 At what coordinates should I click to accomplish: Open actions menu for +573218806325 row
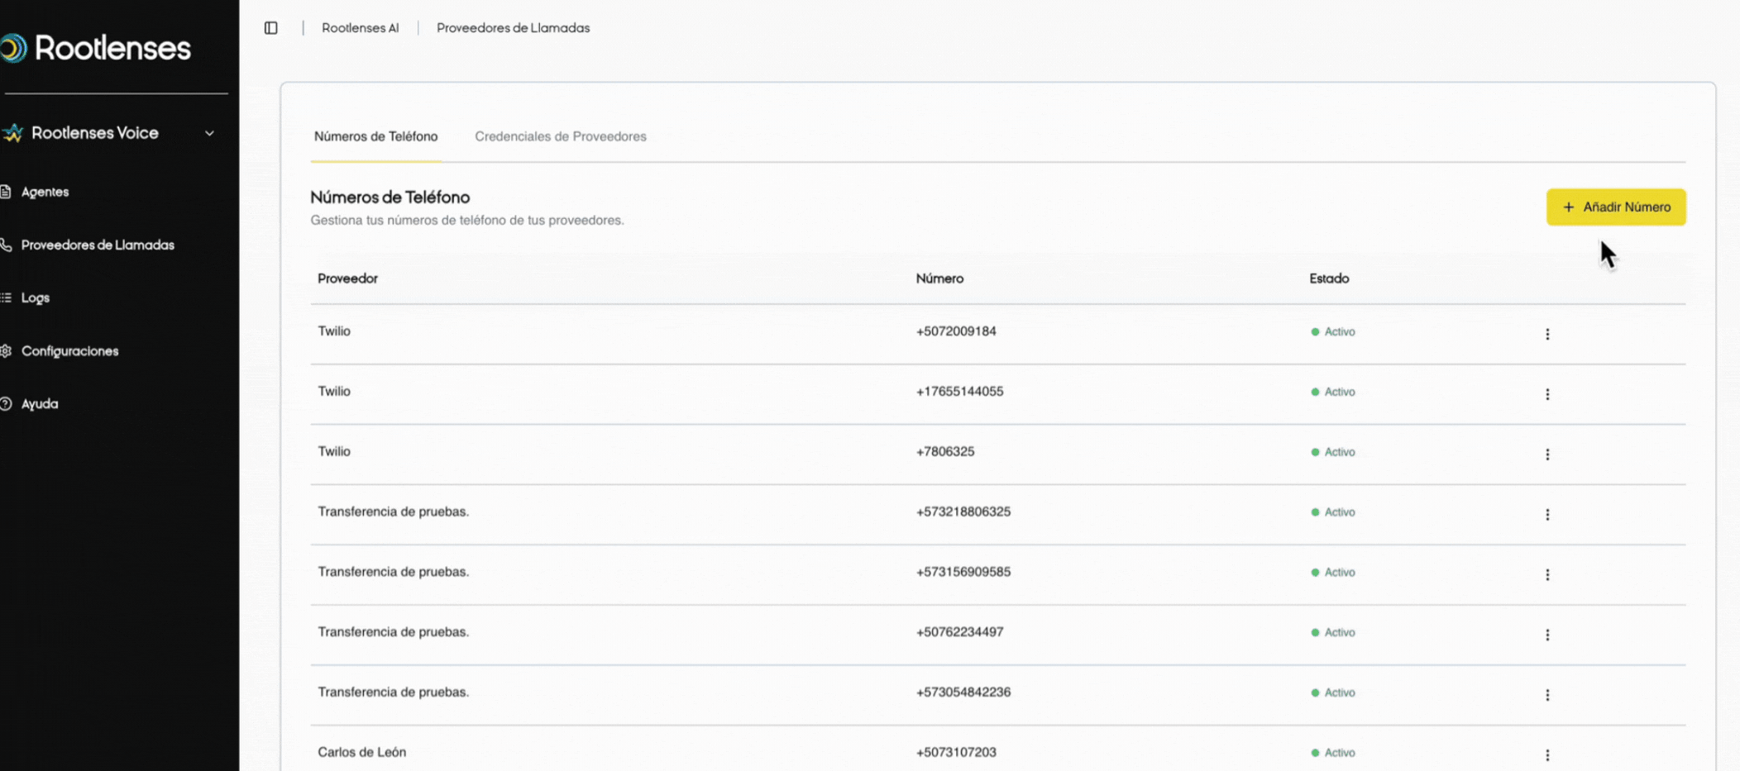click(1546, 514)
